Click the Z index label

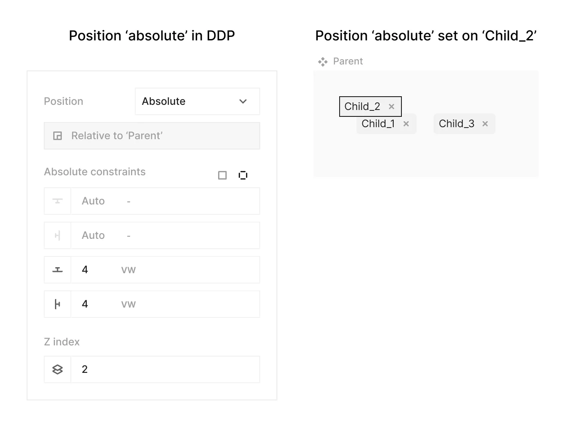pyautogui.click(x=62, y=342)
